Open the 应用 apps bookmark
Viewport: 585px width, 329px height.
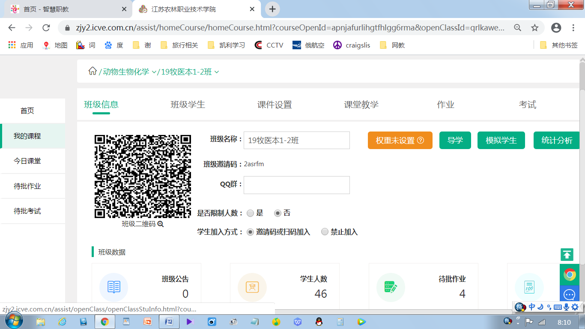21,45
